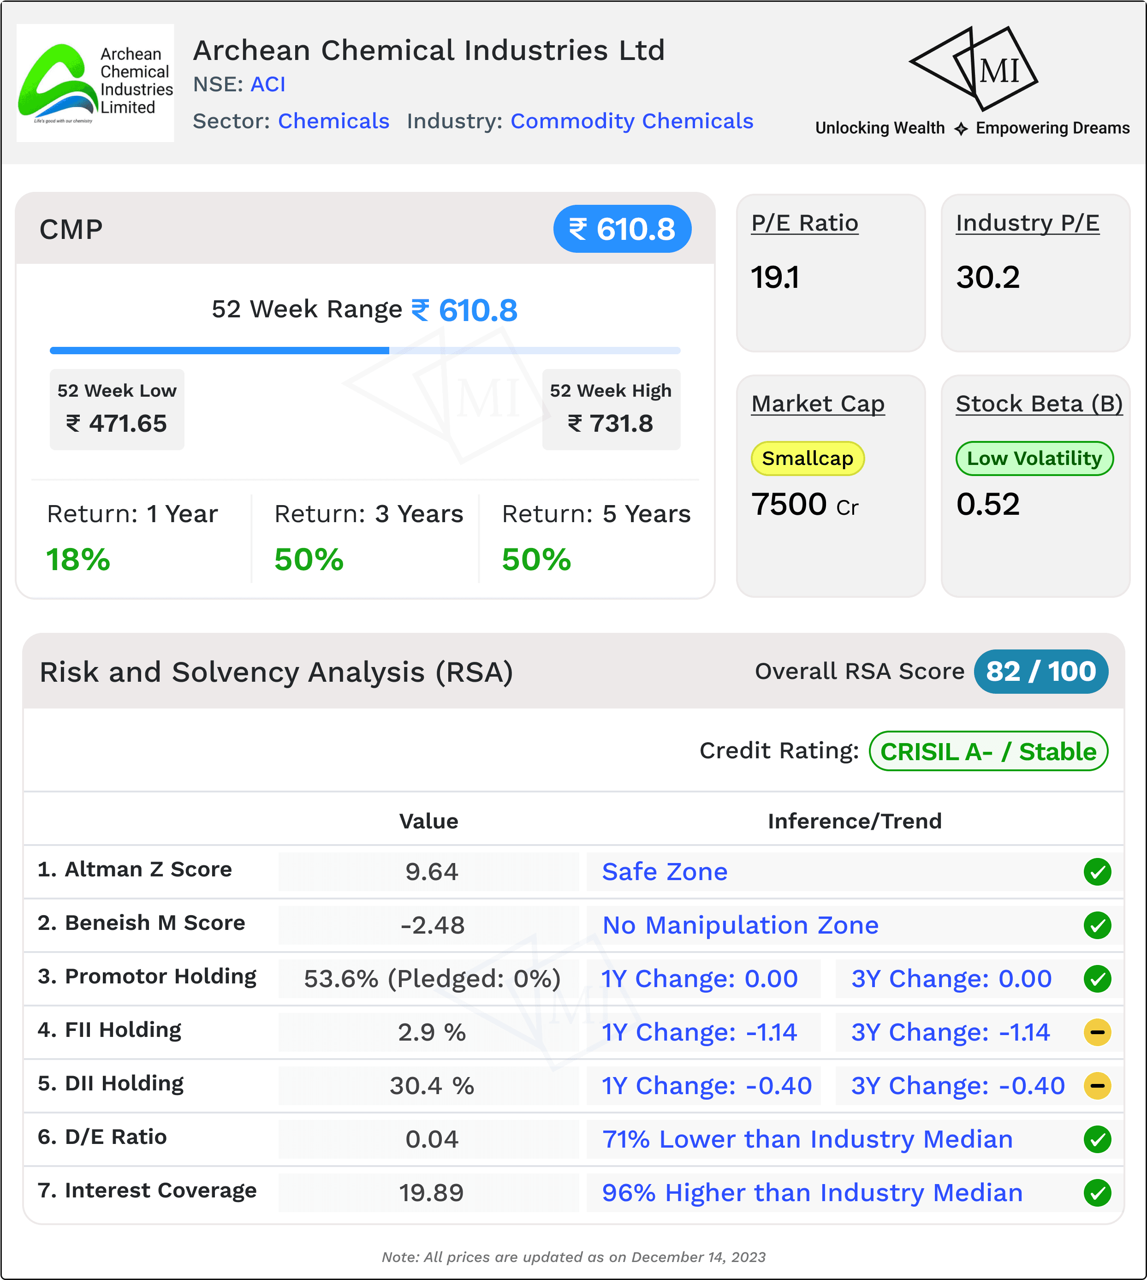The height and width of the screenshot is (1280, 1147).
Task: Click the yellow minus icon for FII Holding
Action: [x=1097, y=1032]
